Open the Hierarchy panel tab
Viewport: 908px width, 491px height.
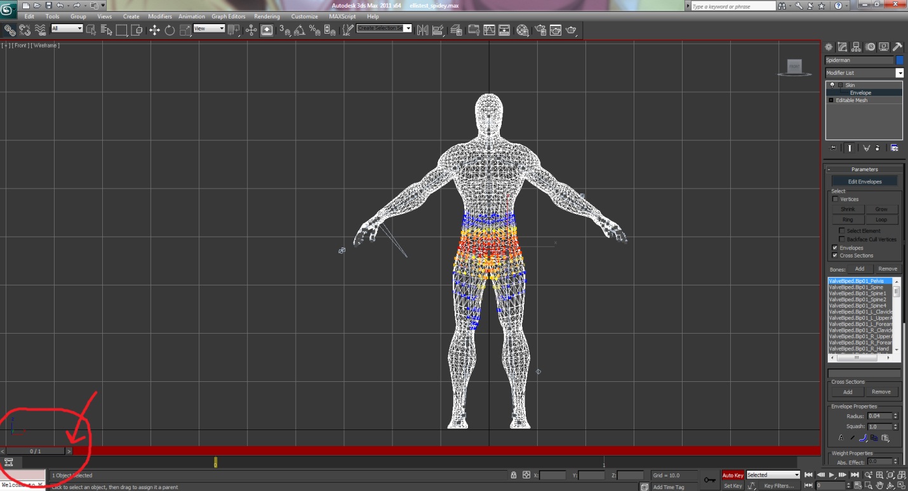click(856, 47)
